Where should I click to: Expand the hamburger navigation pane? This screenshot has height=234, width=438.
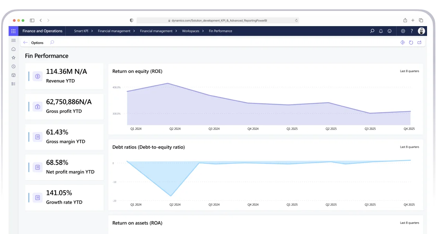pos(13,40)
